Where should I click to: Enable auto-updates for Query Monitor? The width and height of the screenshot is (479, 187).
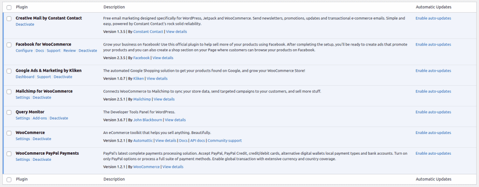click(x=433, y=112)
